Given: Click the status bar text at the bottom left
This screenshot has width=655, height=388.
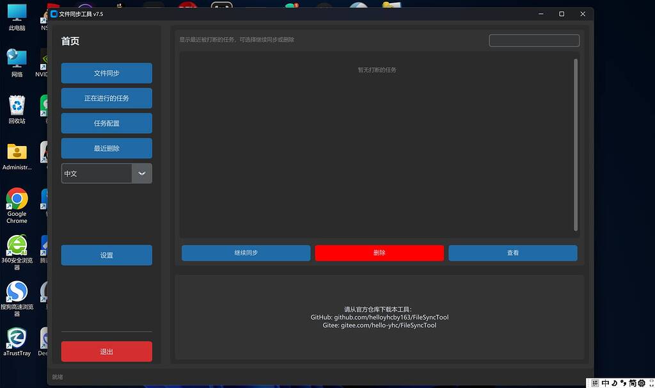Looking at the screenshot, I should 57,377.
